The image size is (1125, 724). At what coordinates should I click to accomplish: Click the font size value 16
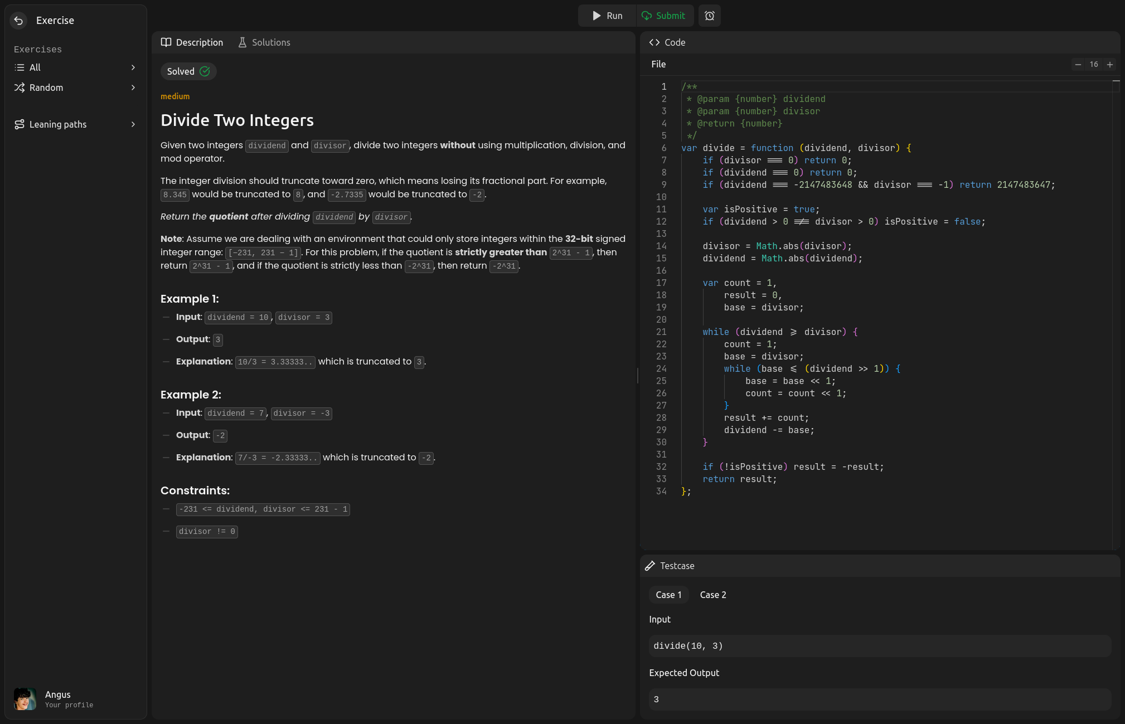click(1094, 65)
